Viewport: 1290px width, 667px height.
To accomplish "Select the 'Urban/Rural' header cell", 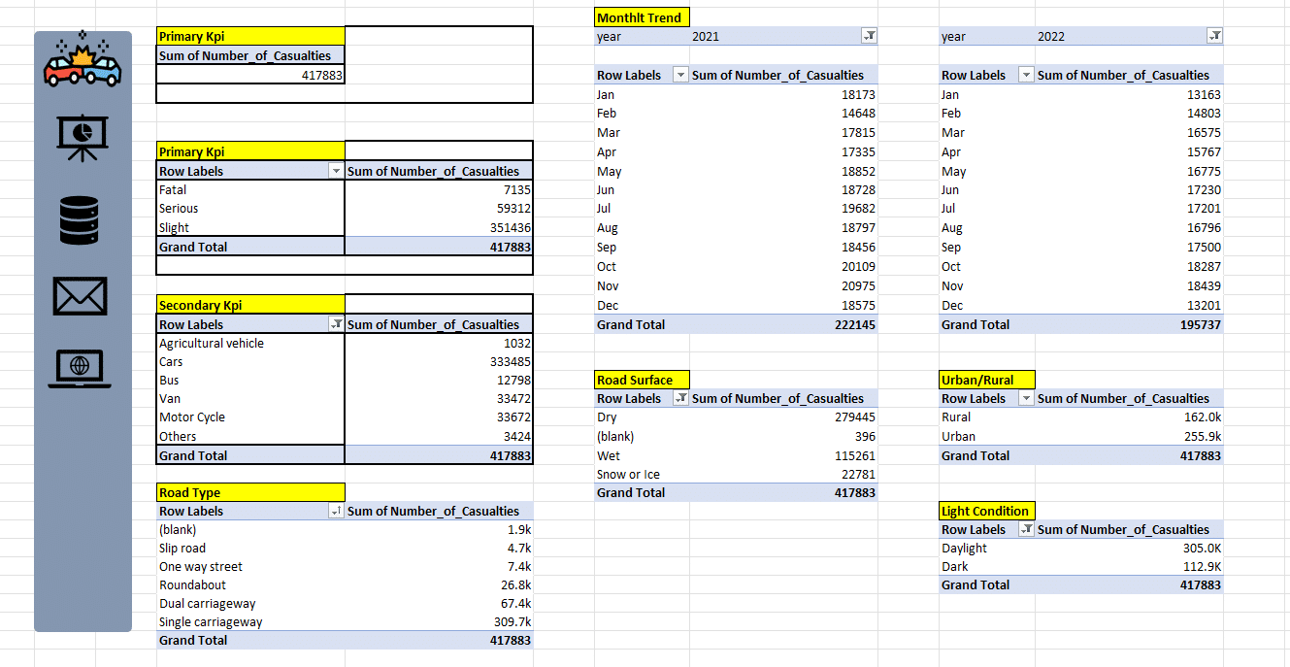I will (987, 380).
